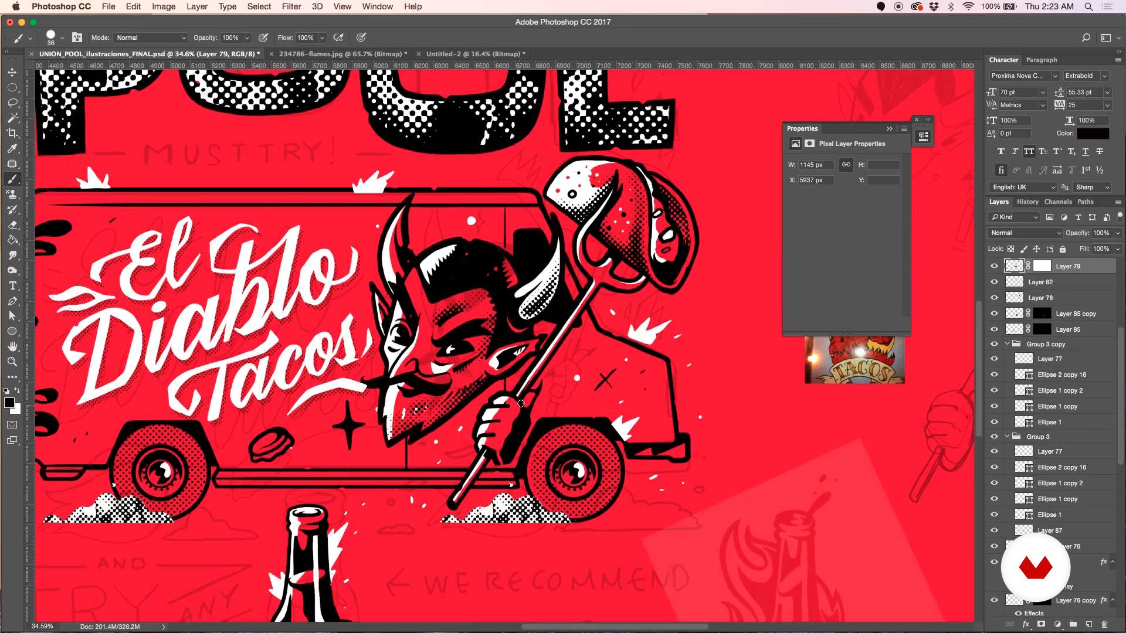Select the Horizontal Type tool

(12, 285)
